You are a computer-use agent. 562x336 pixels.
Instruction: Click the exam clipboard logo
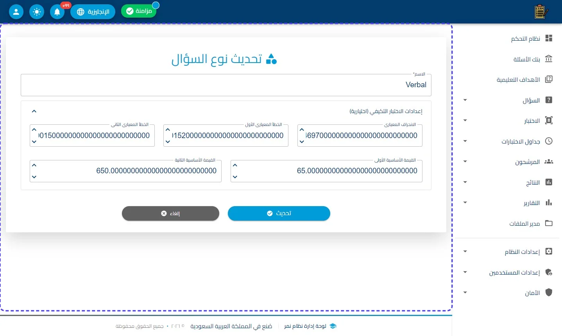point(541,12)
